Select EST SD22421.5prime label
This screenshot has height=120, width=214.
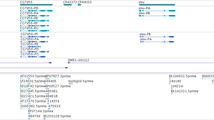pos(33,96)
